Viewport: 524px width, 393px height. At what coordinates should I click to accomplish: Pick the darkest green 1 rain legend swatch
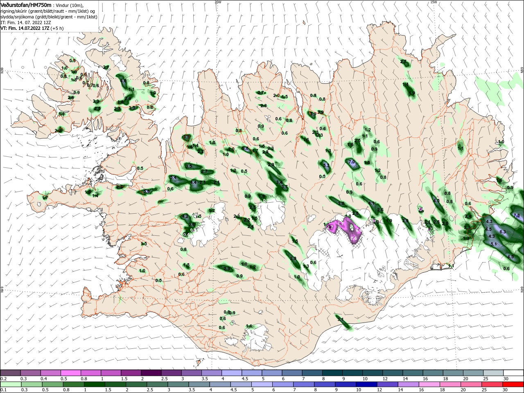pyautogui.click(x=94, y=384)
